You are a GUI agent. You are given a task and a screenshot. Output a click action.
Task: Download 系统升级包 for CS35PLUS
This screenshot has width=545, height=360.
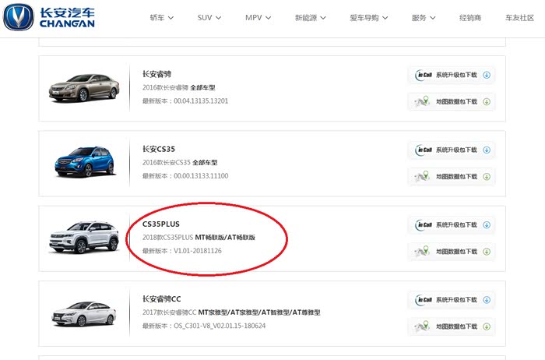(452, 224)
